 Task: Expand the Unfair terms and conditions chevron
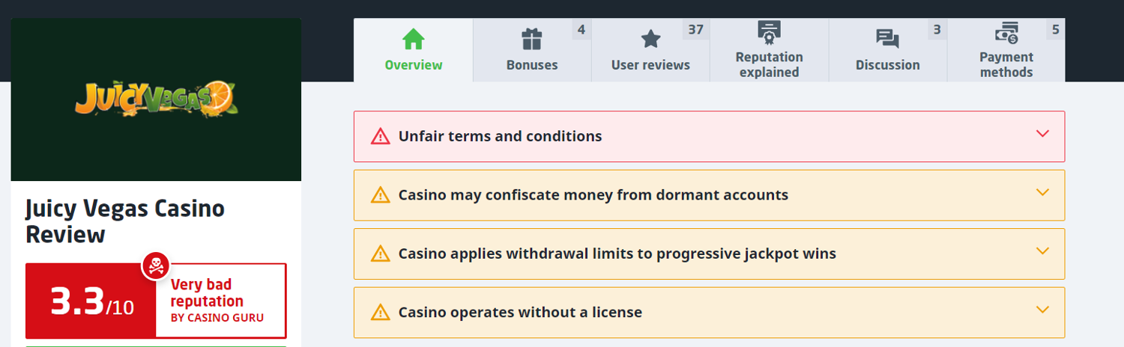(x=1042, y=134)
